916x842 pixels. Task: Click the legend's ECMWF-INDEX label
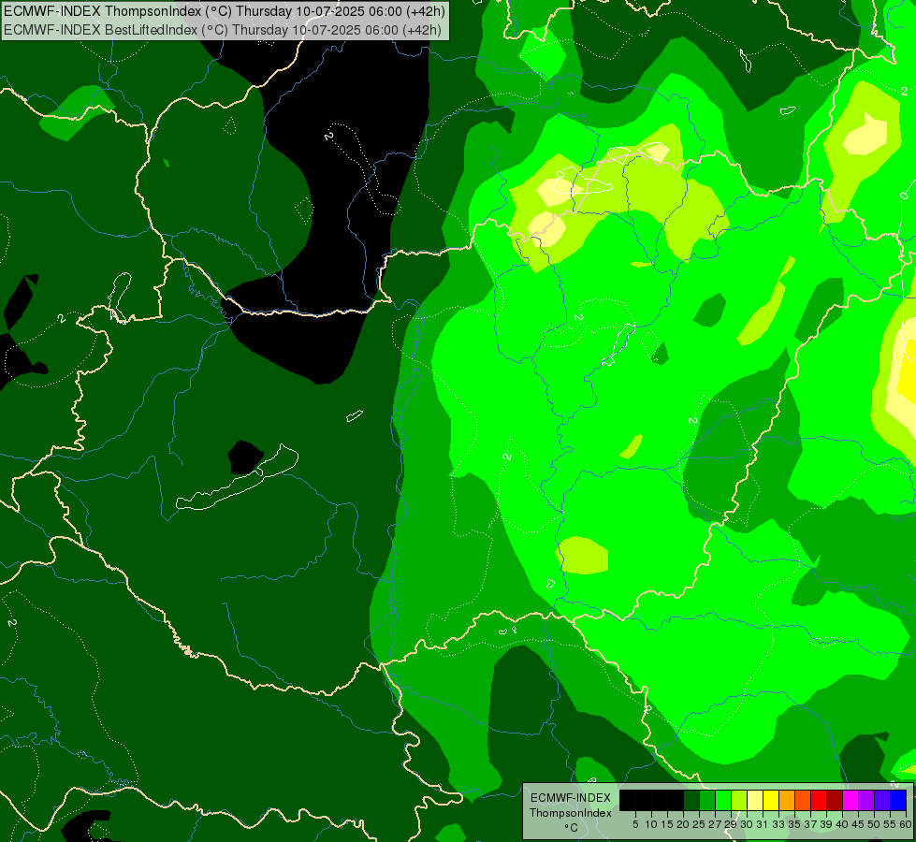(571, 798)
